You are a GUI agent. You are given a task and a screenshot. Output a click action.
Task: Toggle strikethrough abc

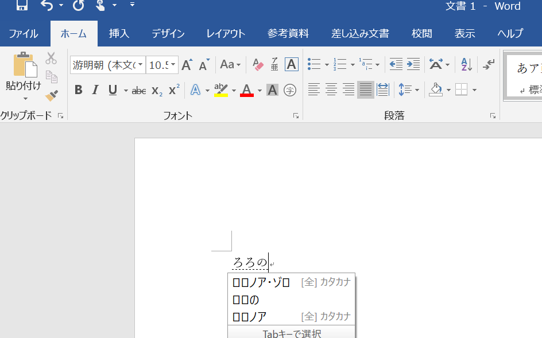[x=139, y=91]
